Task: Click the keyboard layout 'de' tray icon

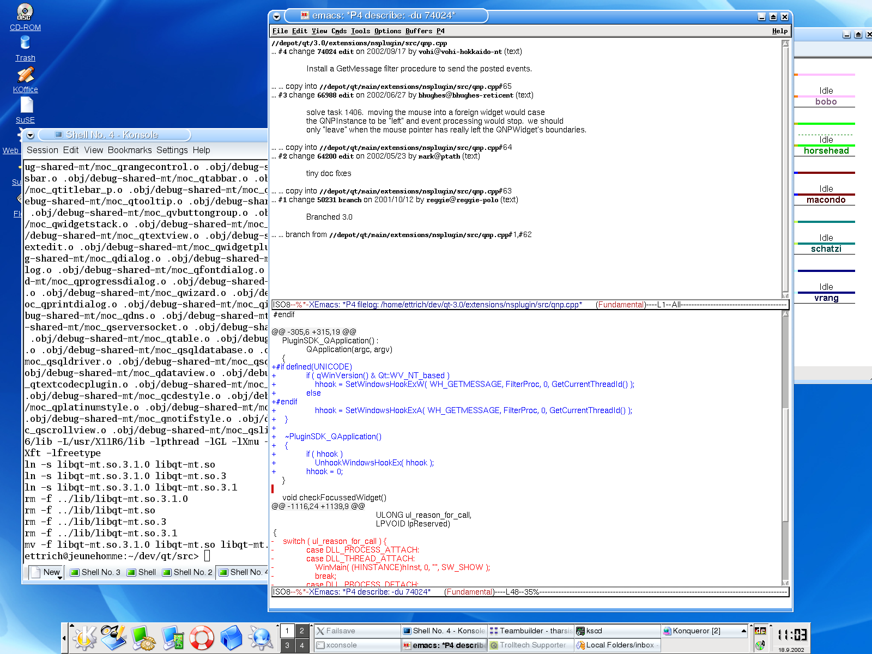Action: click(760, 631)
